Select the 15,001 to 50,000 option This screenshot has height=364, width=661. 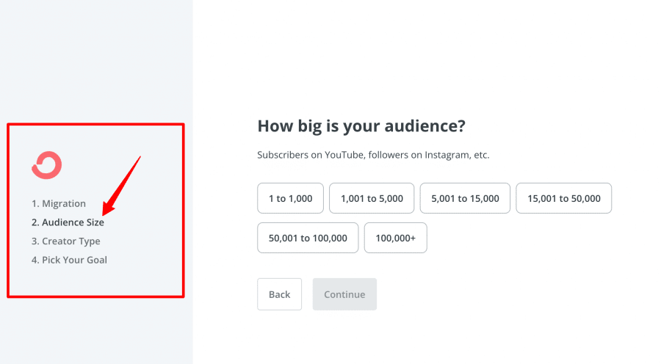(x=563, y=198)
